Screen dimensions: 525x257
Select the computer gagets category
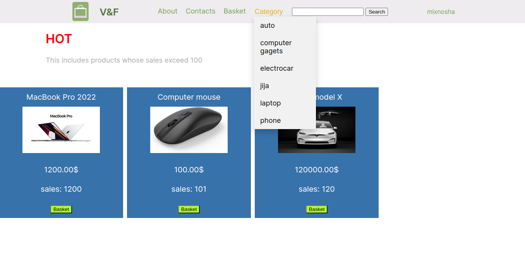pos(285,47)
